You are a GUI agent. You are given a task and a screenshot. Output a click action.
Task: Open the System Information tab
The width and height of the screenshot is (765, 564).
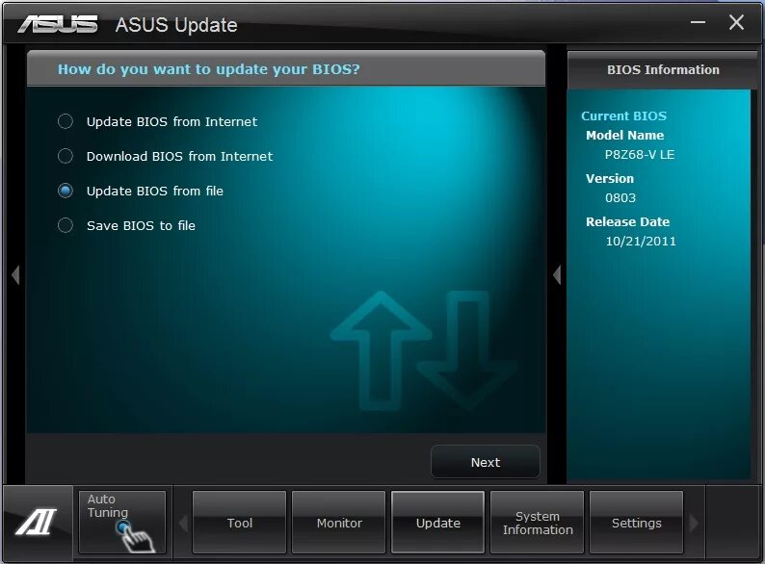(538, 523)
